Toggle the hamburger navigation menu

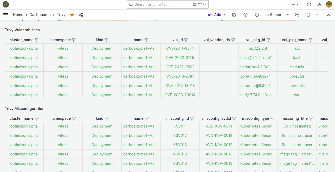coord(6,15)
